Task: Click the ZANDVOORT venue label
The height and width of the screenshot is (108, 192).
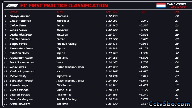Action: click(176, 4)
